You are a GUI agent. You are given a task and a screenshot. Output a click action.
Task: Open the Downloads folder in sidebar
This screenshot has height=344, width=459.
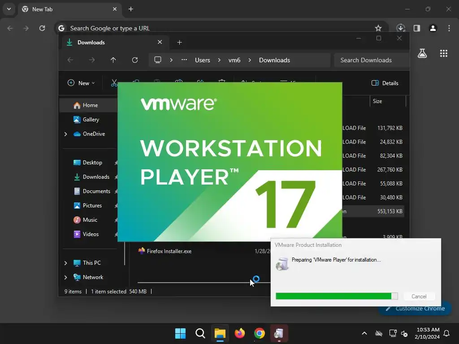pos(95,177)
